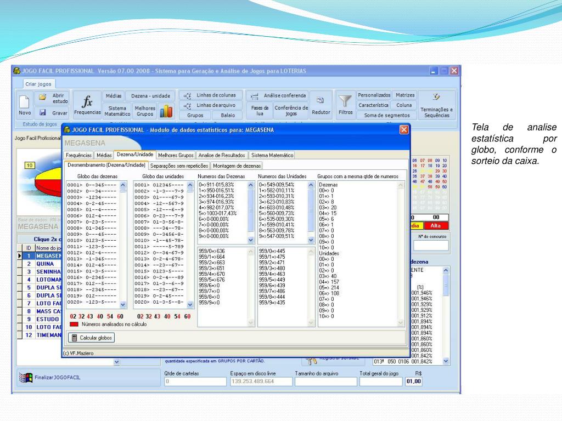The height and width of the screenshot is (421, 562).
Task: Click up arrow of Globo das unidades list
Action: pyautogui.click(x=190, y=185)
